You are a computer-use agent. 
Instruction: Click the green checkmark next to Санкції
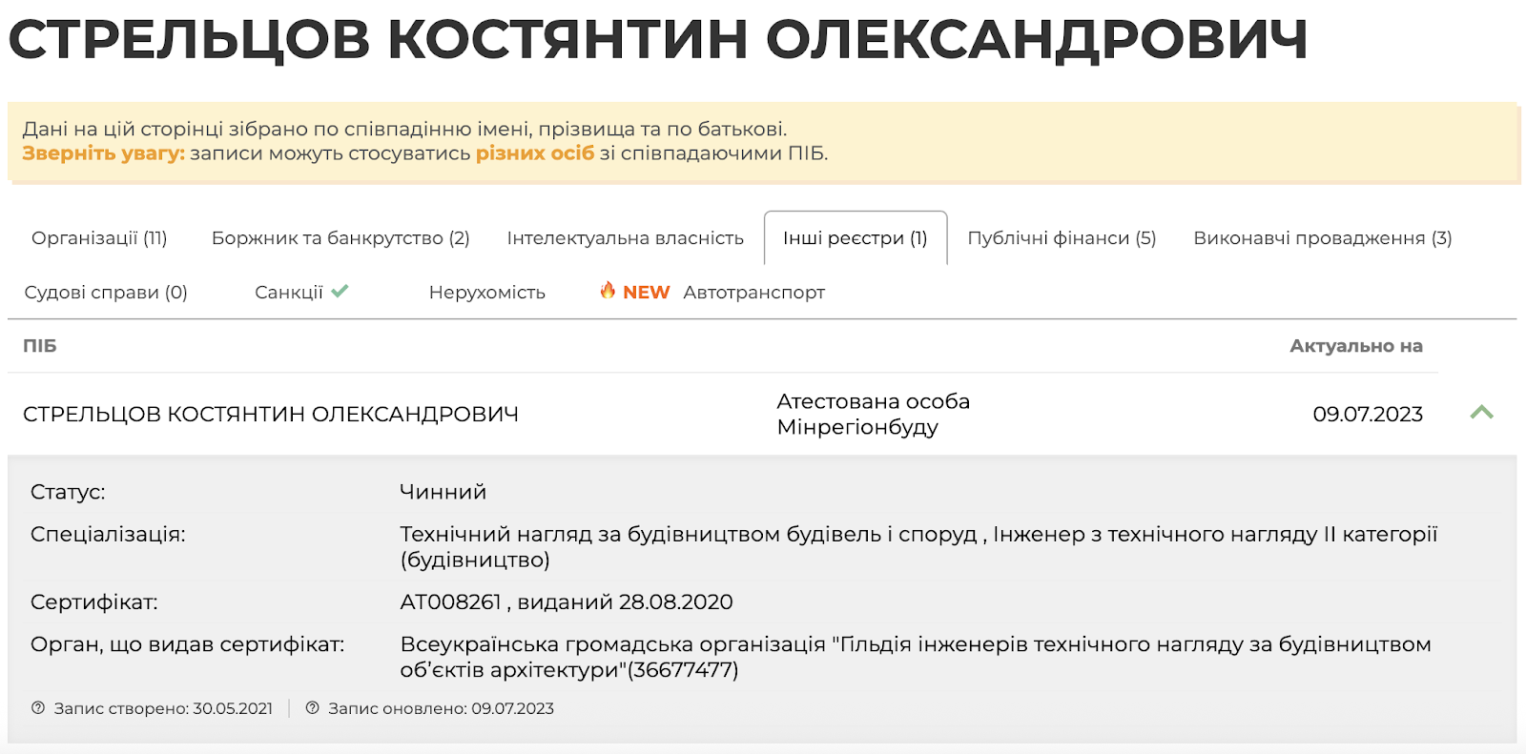340,291
